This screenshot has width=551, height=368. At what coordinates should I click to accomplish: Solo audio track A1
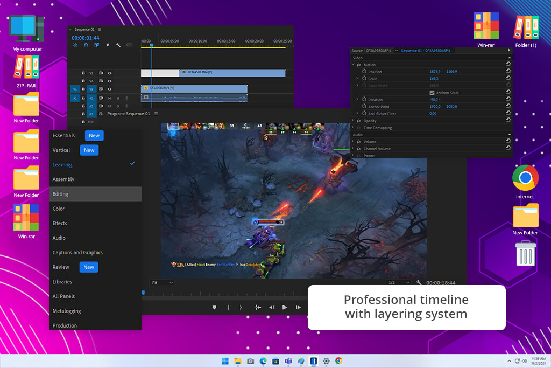[x=118, y=99]
